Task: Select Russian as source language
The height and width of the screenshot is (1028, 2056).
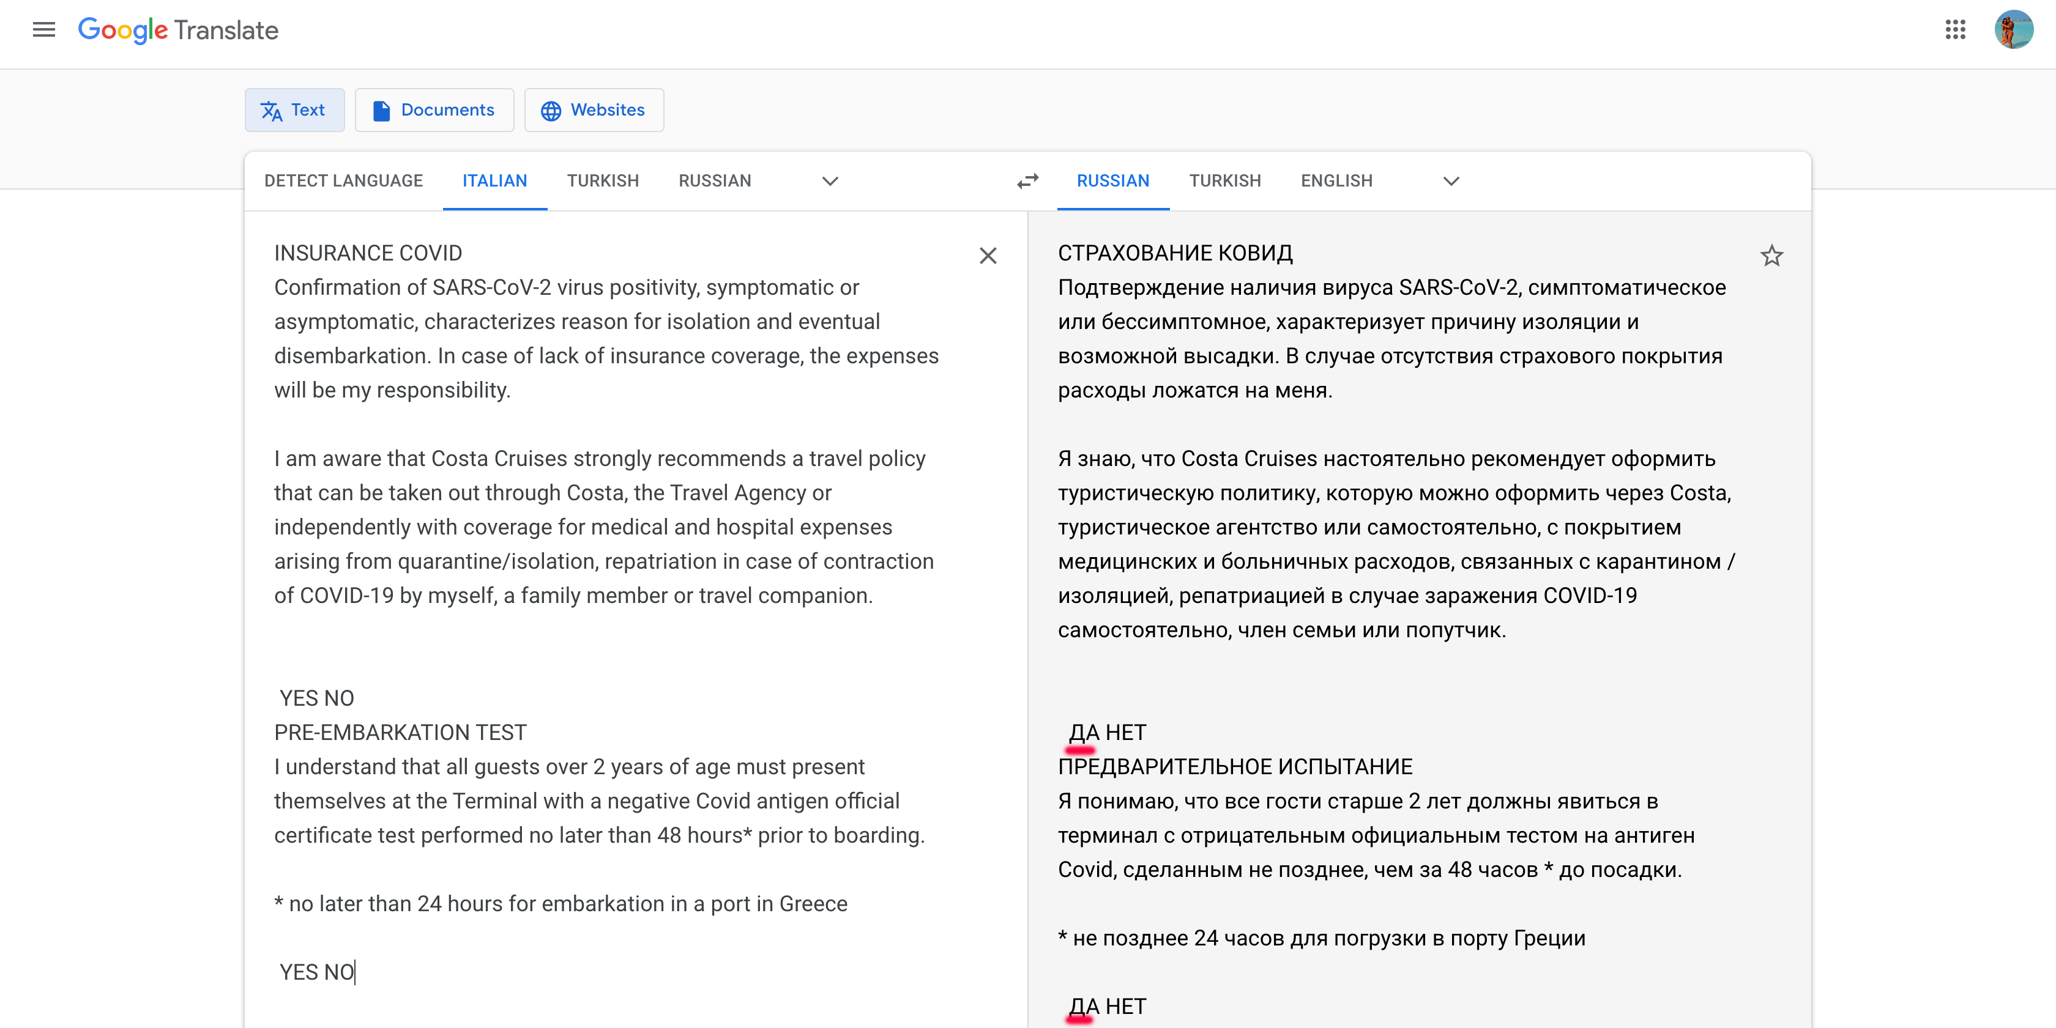Action: tap(714, 181)
